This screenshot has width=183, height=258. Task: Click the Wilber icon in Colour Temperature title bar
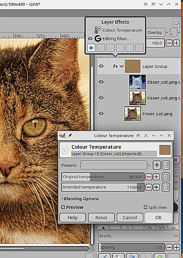(62, 136)
